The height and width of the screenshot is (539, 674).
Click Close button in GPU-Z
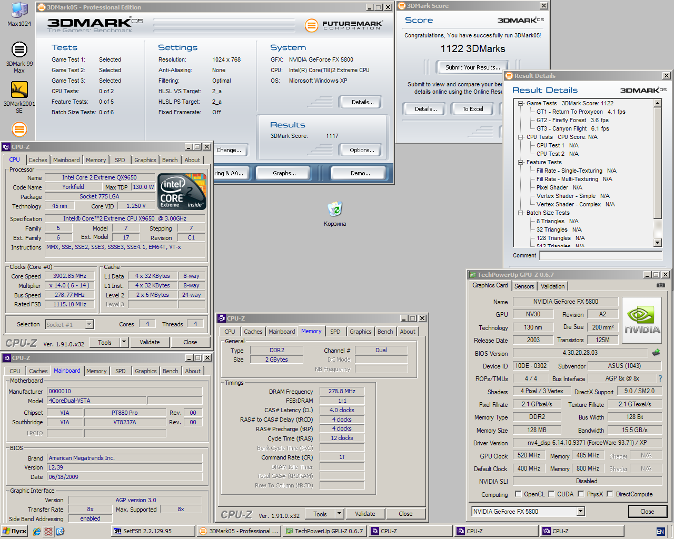(647, 512)
